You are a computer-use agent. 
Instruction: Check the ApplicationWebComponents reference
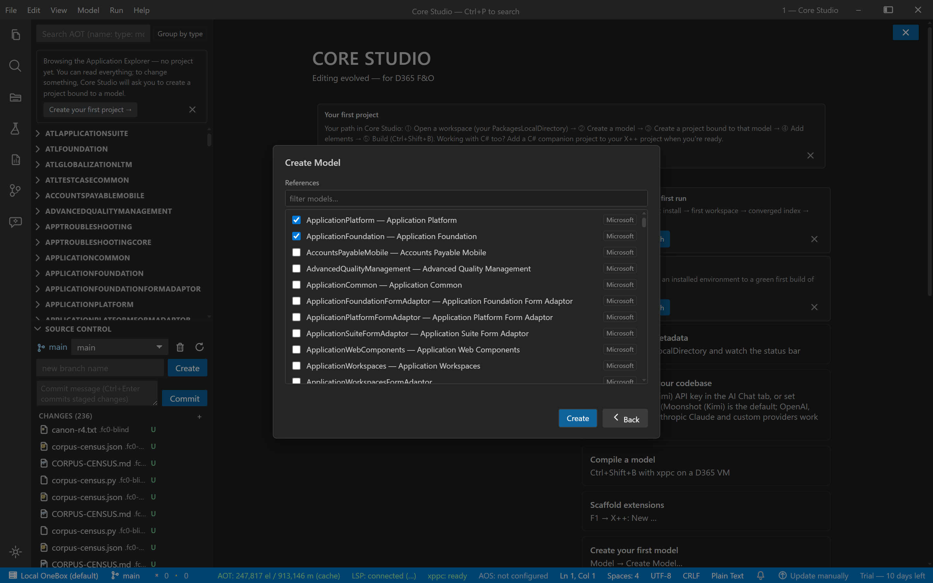(x=296, y=349)
